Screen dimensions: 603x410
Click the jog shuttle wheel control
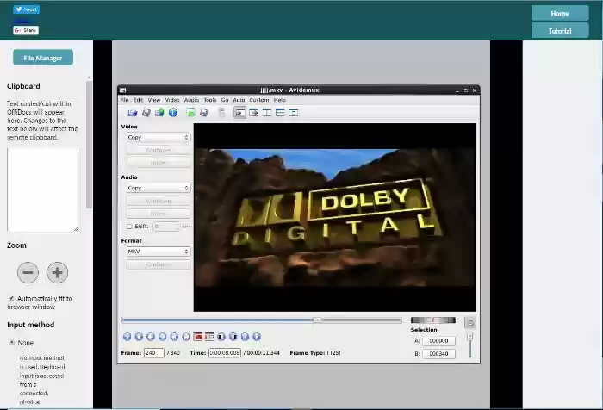click(x=433, y=320)
